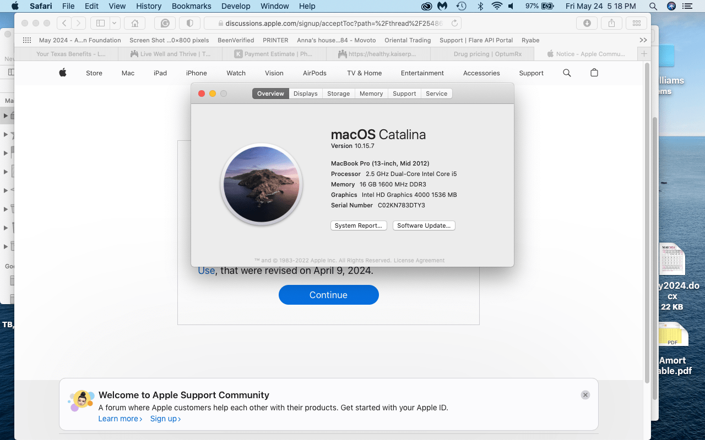Click the Software Update button
705x440 pixels.
pos(424,226)
